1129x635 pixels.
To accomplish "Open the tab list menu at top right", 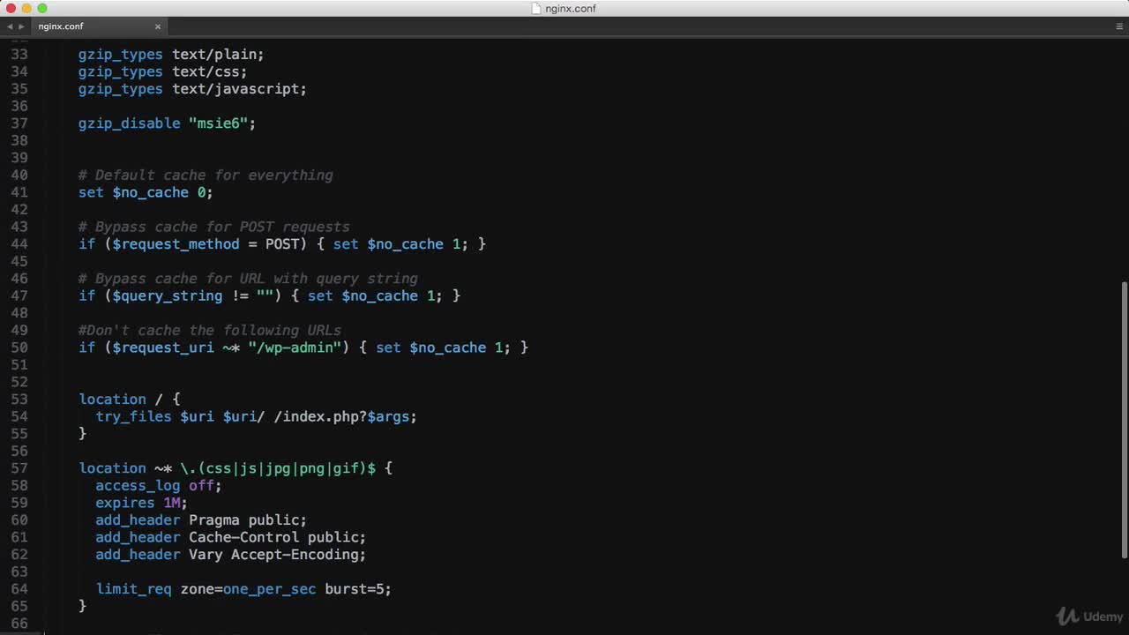I will [1119, 26].
